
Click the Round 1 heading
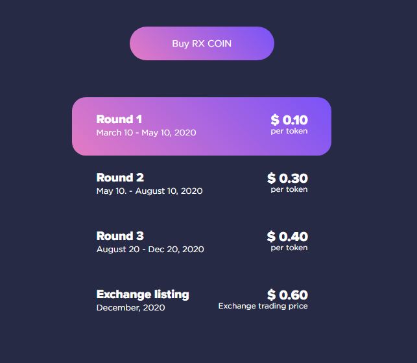pos(119,119)
